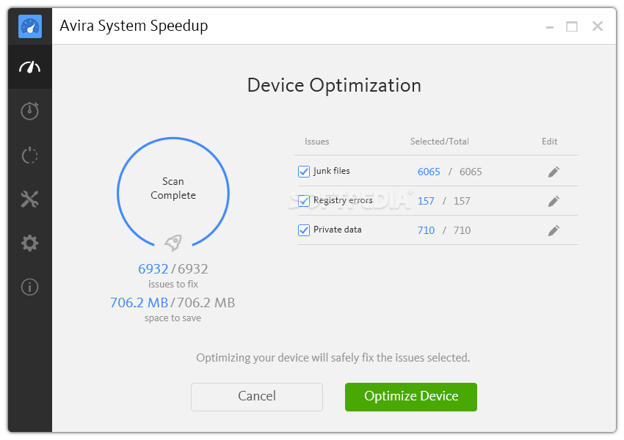The image size is (624, 440).
Task: Click the Cancel button
Action: click(x=257, y=397)
